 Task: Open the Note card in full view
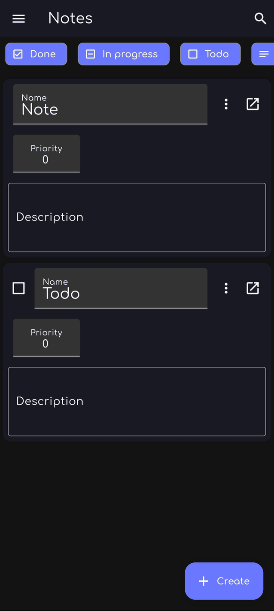click(253, 104)
